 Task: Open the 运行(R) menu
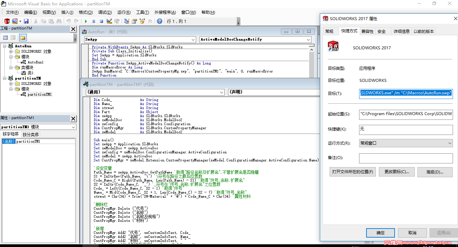click(x=124, y=12)
